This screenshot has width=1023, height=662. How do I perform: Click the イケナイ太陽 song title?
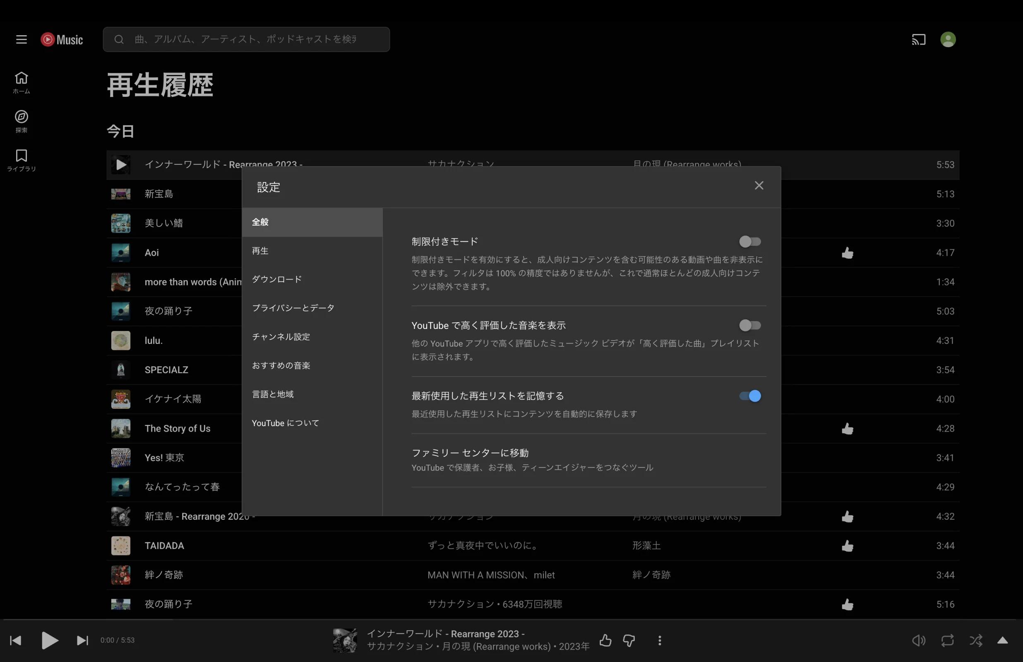173,399
